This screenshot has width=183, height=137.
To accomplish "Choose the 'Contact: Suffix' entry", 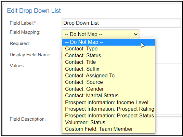I will (x=108, y=69).
